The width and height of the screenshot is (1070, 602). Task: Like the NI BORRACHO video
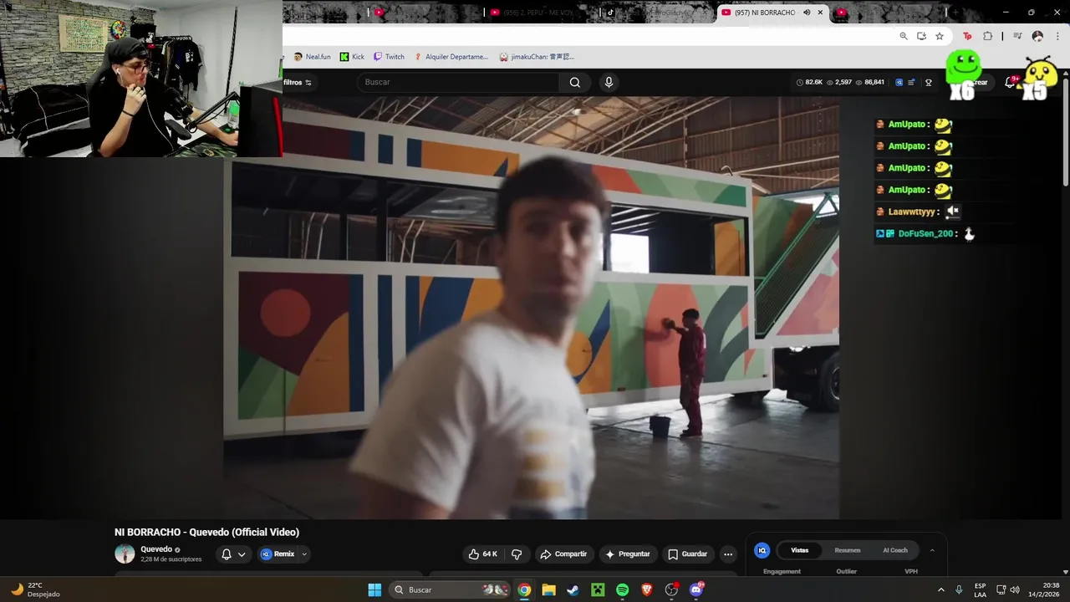point(482,554)
